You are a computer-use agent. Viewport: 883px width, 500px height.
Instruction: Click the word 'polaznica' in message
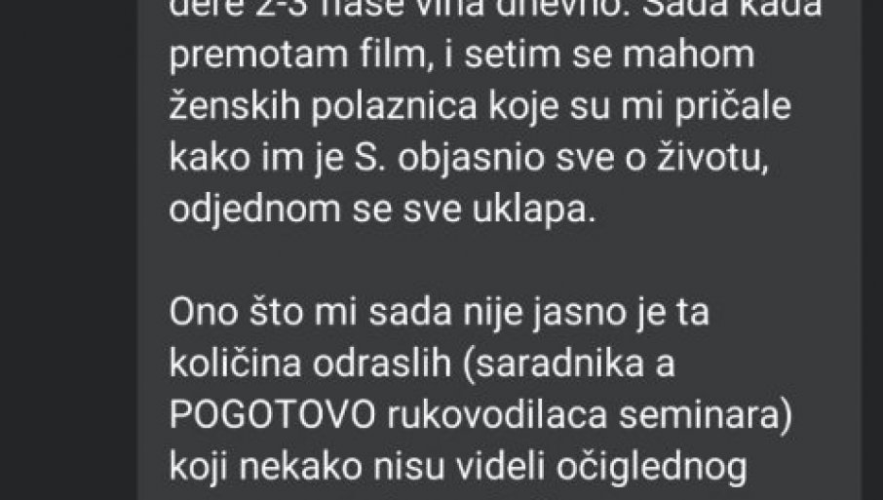[x=394, y=106]
